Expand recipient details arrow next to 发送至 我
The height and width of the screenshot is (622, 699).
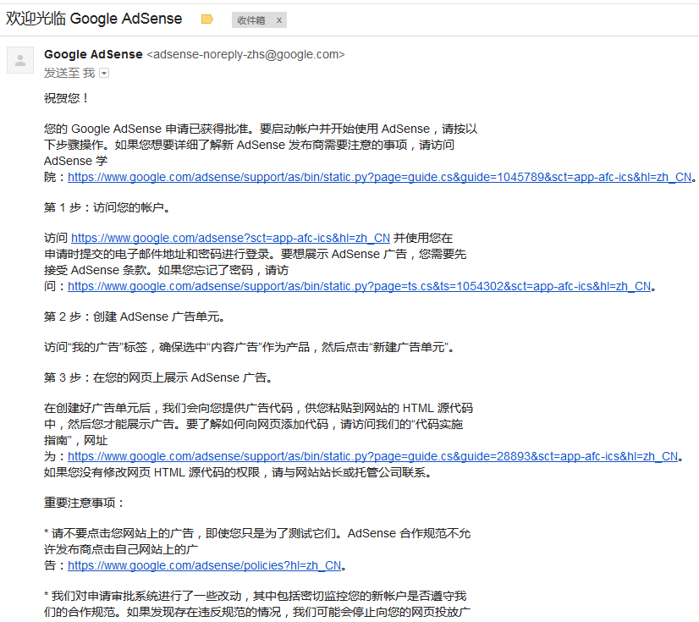point(104,73)
